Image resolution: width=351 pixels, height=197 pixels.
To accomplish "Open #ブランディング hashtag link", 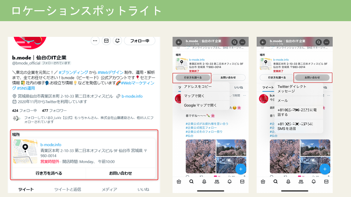I will [x=73, y=72].
